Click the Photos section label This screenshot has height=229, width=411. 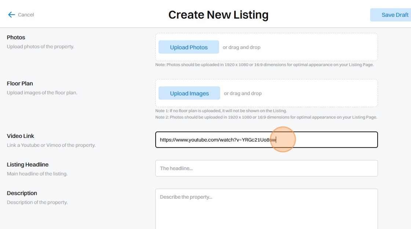pos(16,37)
